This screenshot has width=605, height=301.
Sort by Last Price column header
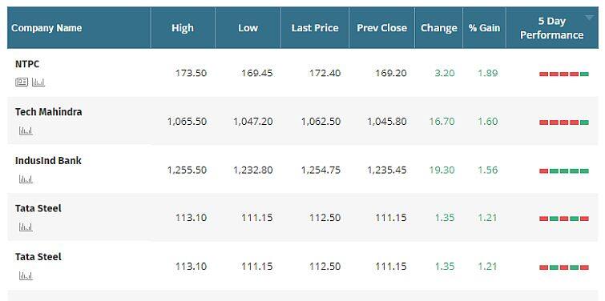coord(315,28)
